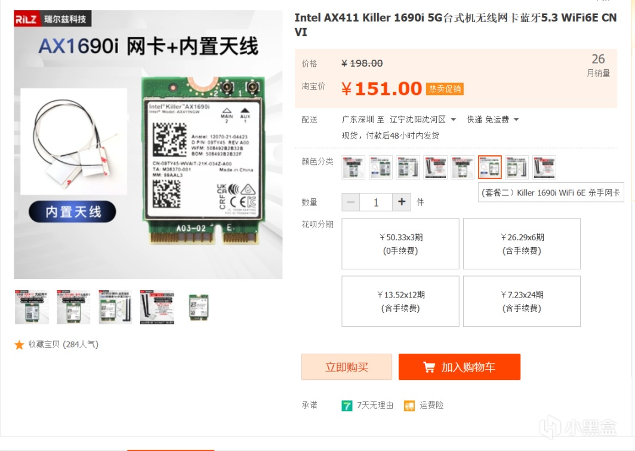Viewport: 635px width, 451px height.
Task: Click the 加入购物车 add to cart button
Action: click(x=460, y=367)
